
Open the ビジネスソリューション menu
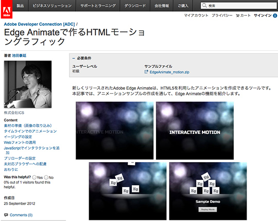point(52,6)
